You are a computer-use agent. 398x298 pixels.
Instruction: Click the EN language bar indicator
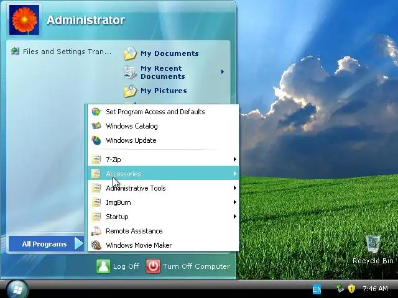point(317,289)
